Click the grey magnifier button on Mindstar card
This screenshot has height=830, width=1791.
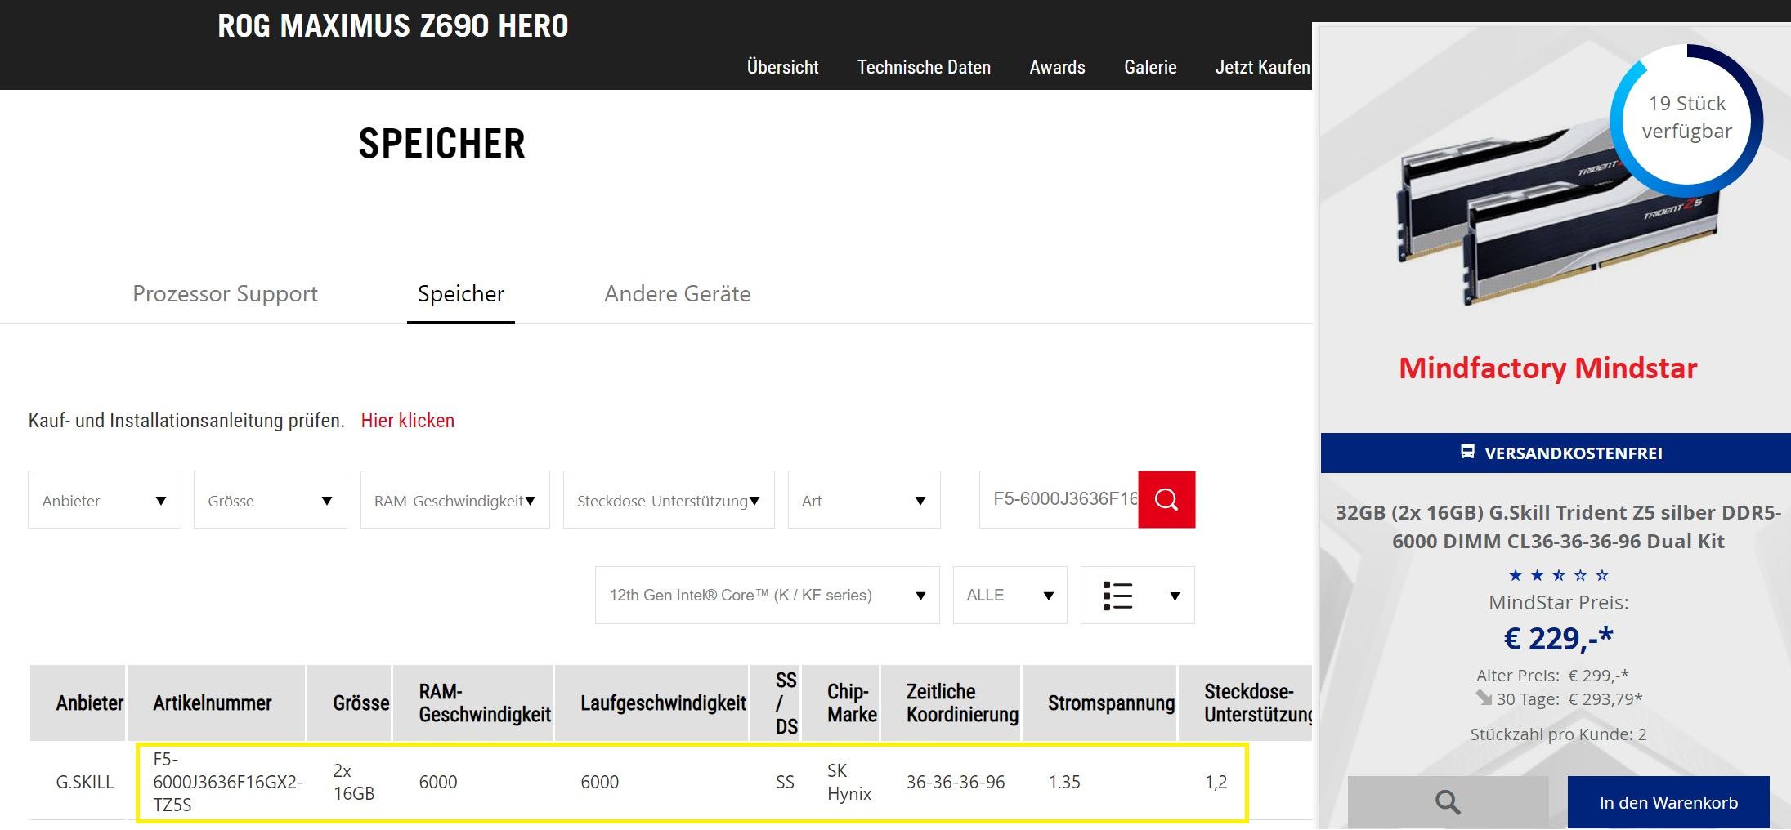click(1448, 802)
